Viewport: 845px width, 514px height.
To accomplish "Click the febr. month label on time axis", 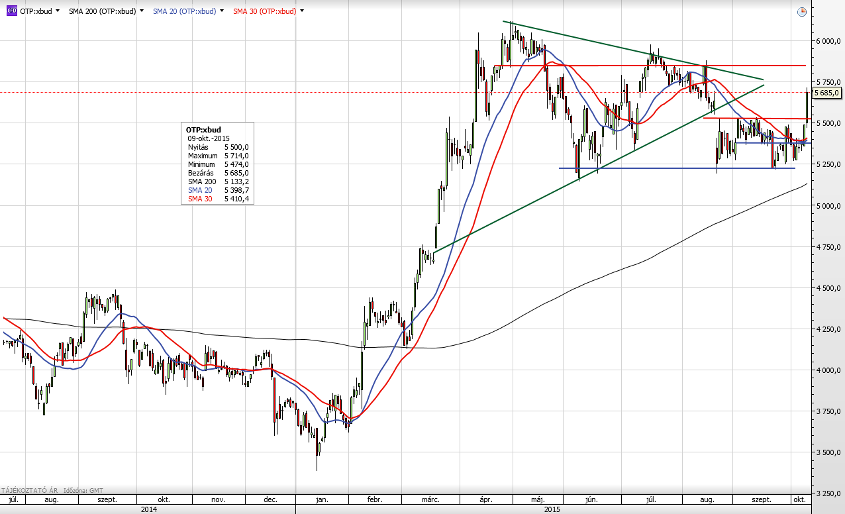I will 374,499.
